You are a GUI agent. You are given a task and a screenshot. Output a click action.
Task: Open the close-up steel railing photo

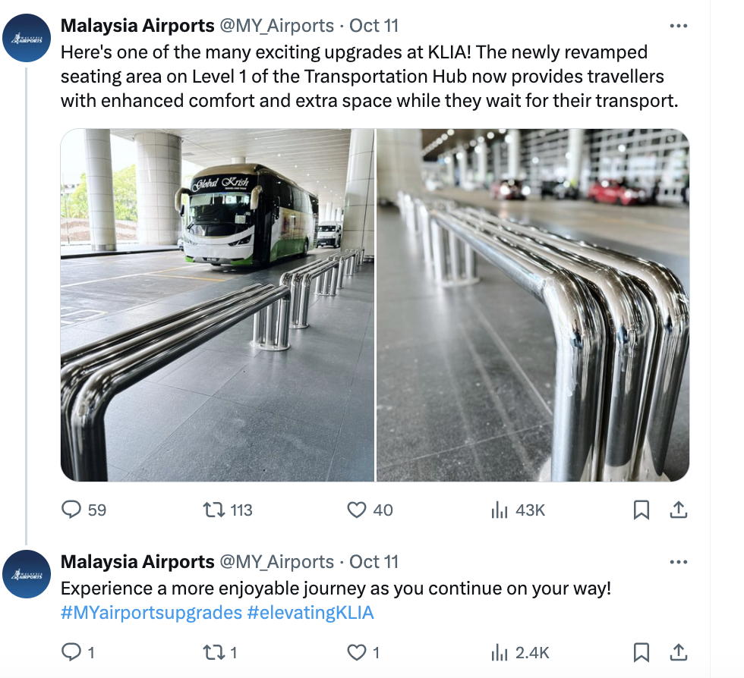tap(533, 305)
